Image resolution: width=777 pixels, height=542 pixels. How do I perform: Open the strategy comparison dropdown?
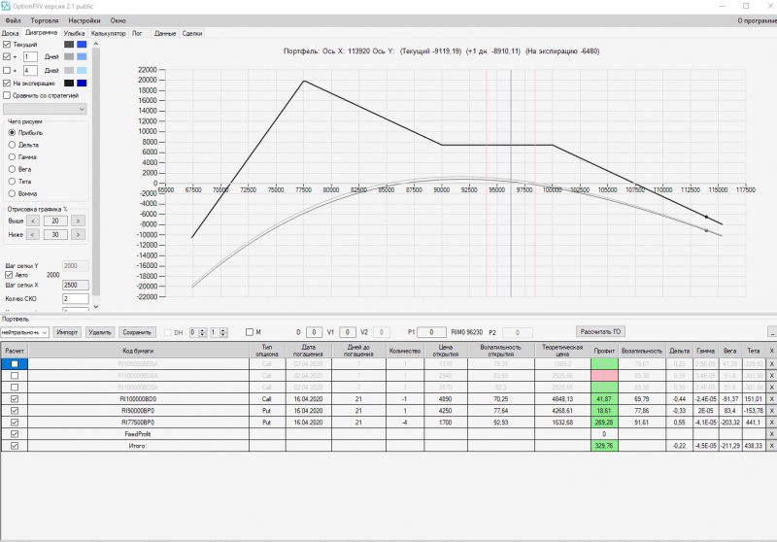pyautogui.click(x=45, y=109)
